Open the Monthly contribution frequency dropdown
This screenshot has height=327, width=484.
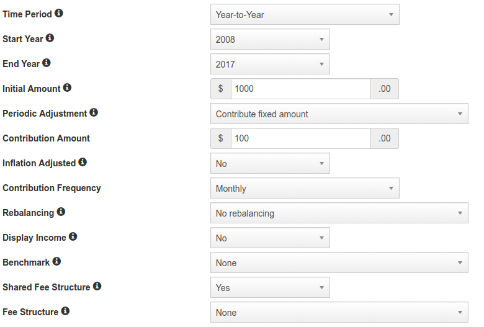[305, 188]
